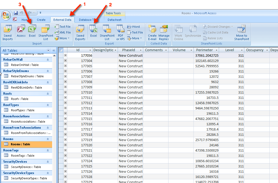Open the RoomTags : Table item
Image resolution: width=278 pixels, height=183 pixels.
27,156
